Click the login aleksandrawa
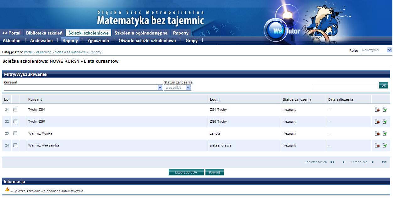The height and width of the screenshot is (198, 393). click(221, 145)
